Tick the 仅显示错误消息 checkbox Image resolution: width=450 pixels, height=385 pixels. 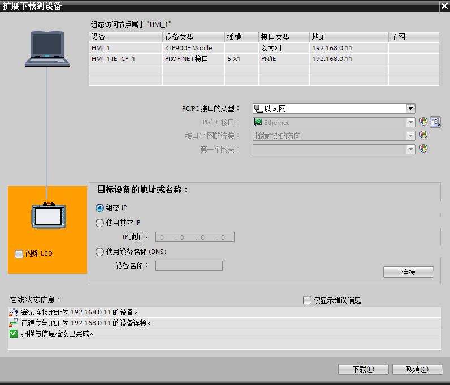pyautogui.click(x=307, y=300)
